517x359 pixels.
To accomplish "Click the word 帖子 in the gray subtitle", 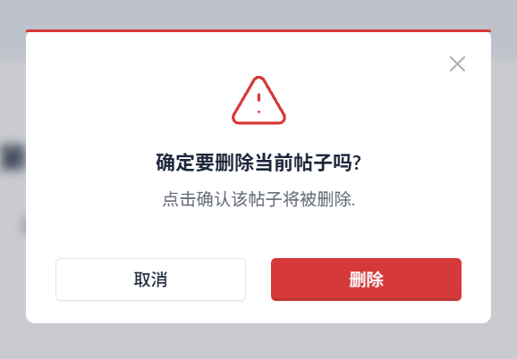I will (x=266, y=199).
